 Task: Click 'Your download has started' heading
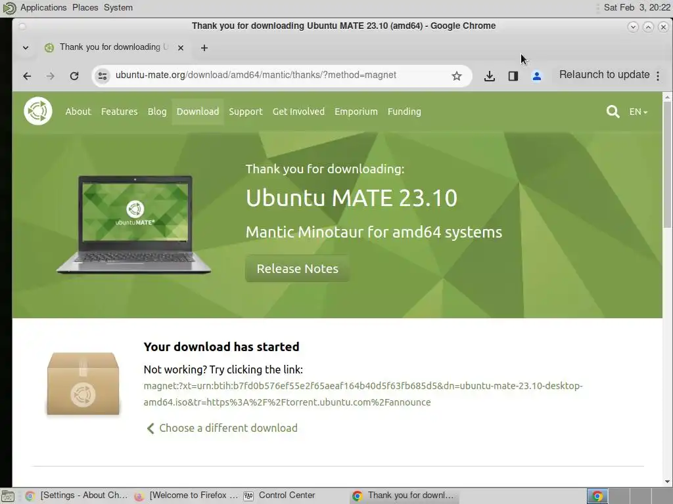[221, 346]
